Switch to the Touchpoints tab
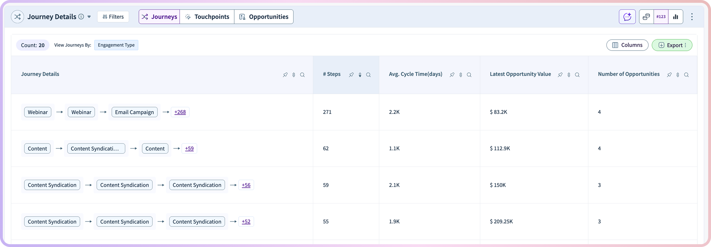Screen dimensions: 711x247 [207, 17]
